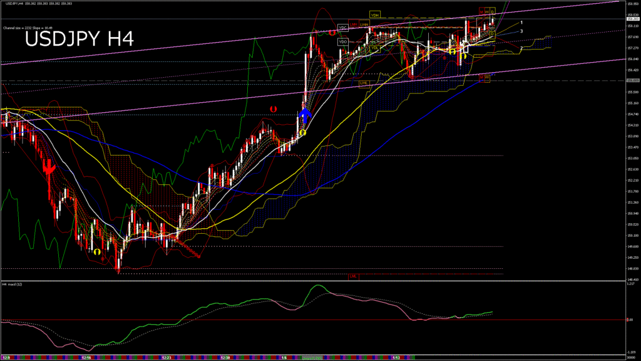Select the red horseshoe marker on chart
This screenshot has width=641, height=361.
pyautogui.click(x=272, y=109)
